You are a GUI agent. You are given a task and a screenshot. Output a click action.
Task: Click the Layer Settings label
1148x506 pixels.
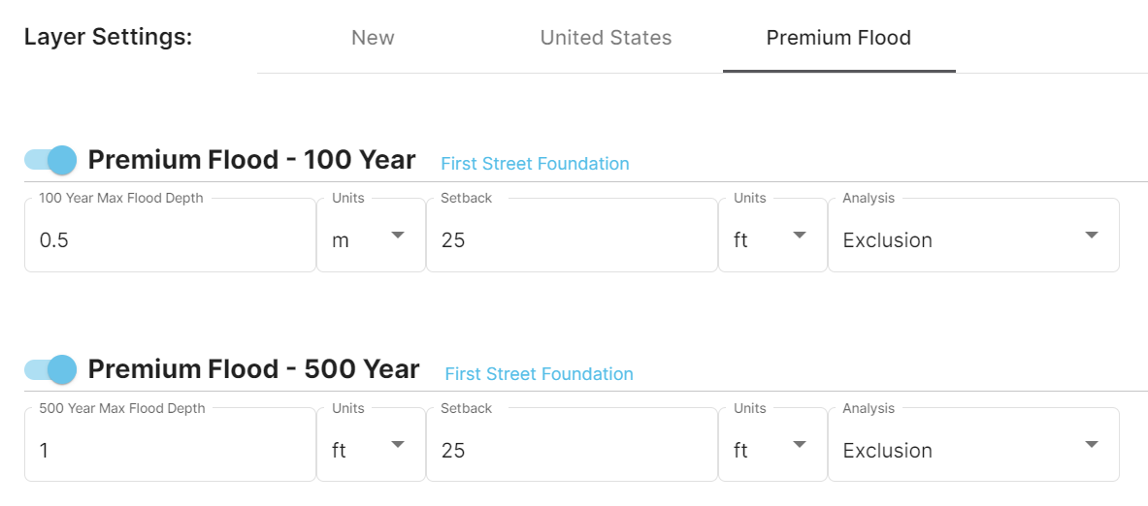108,38
